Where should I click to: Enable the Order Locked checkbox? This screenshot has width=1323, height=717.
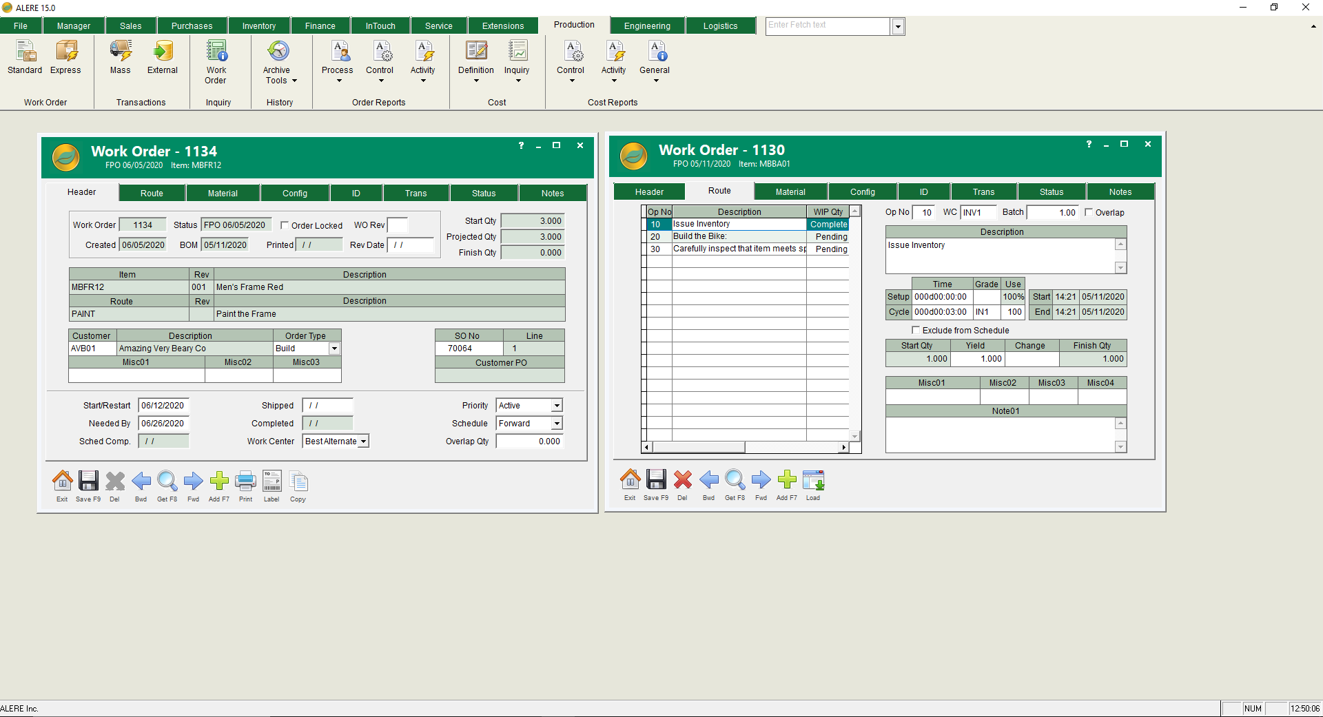coord(285,226)
